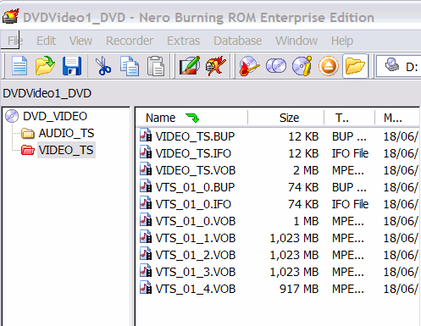This screenshot has width=421, height=326.
Task: Open the D: recorder drive dropdown
Action: click(398, 66)
